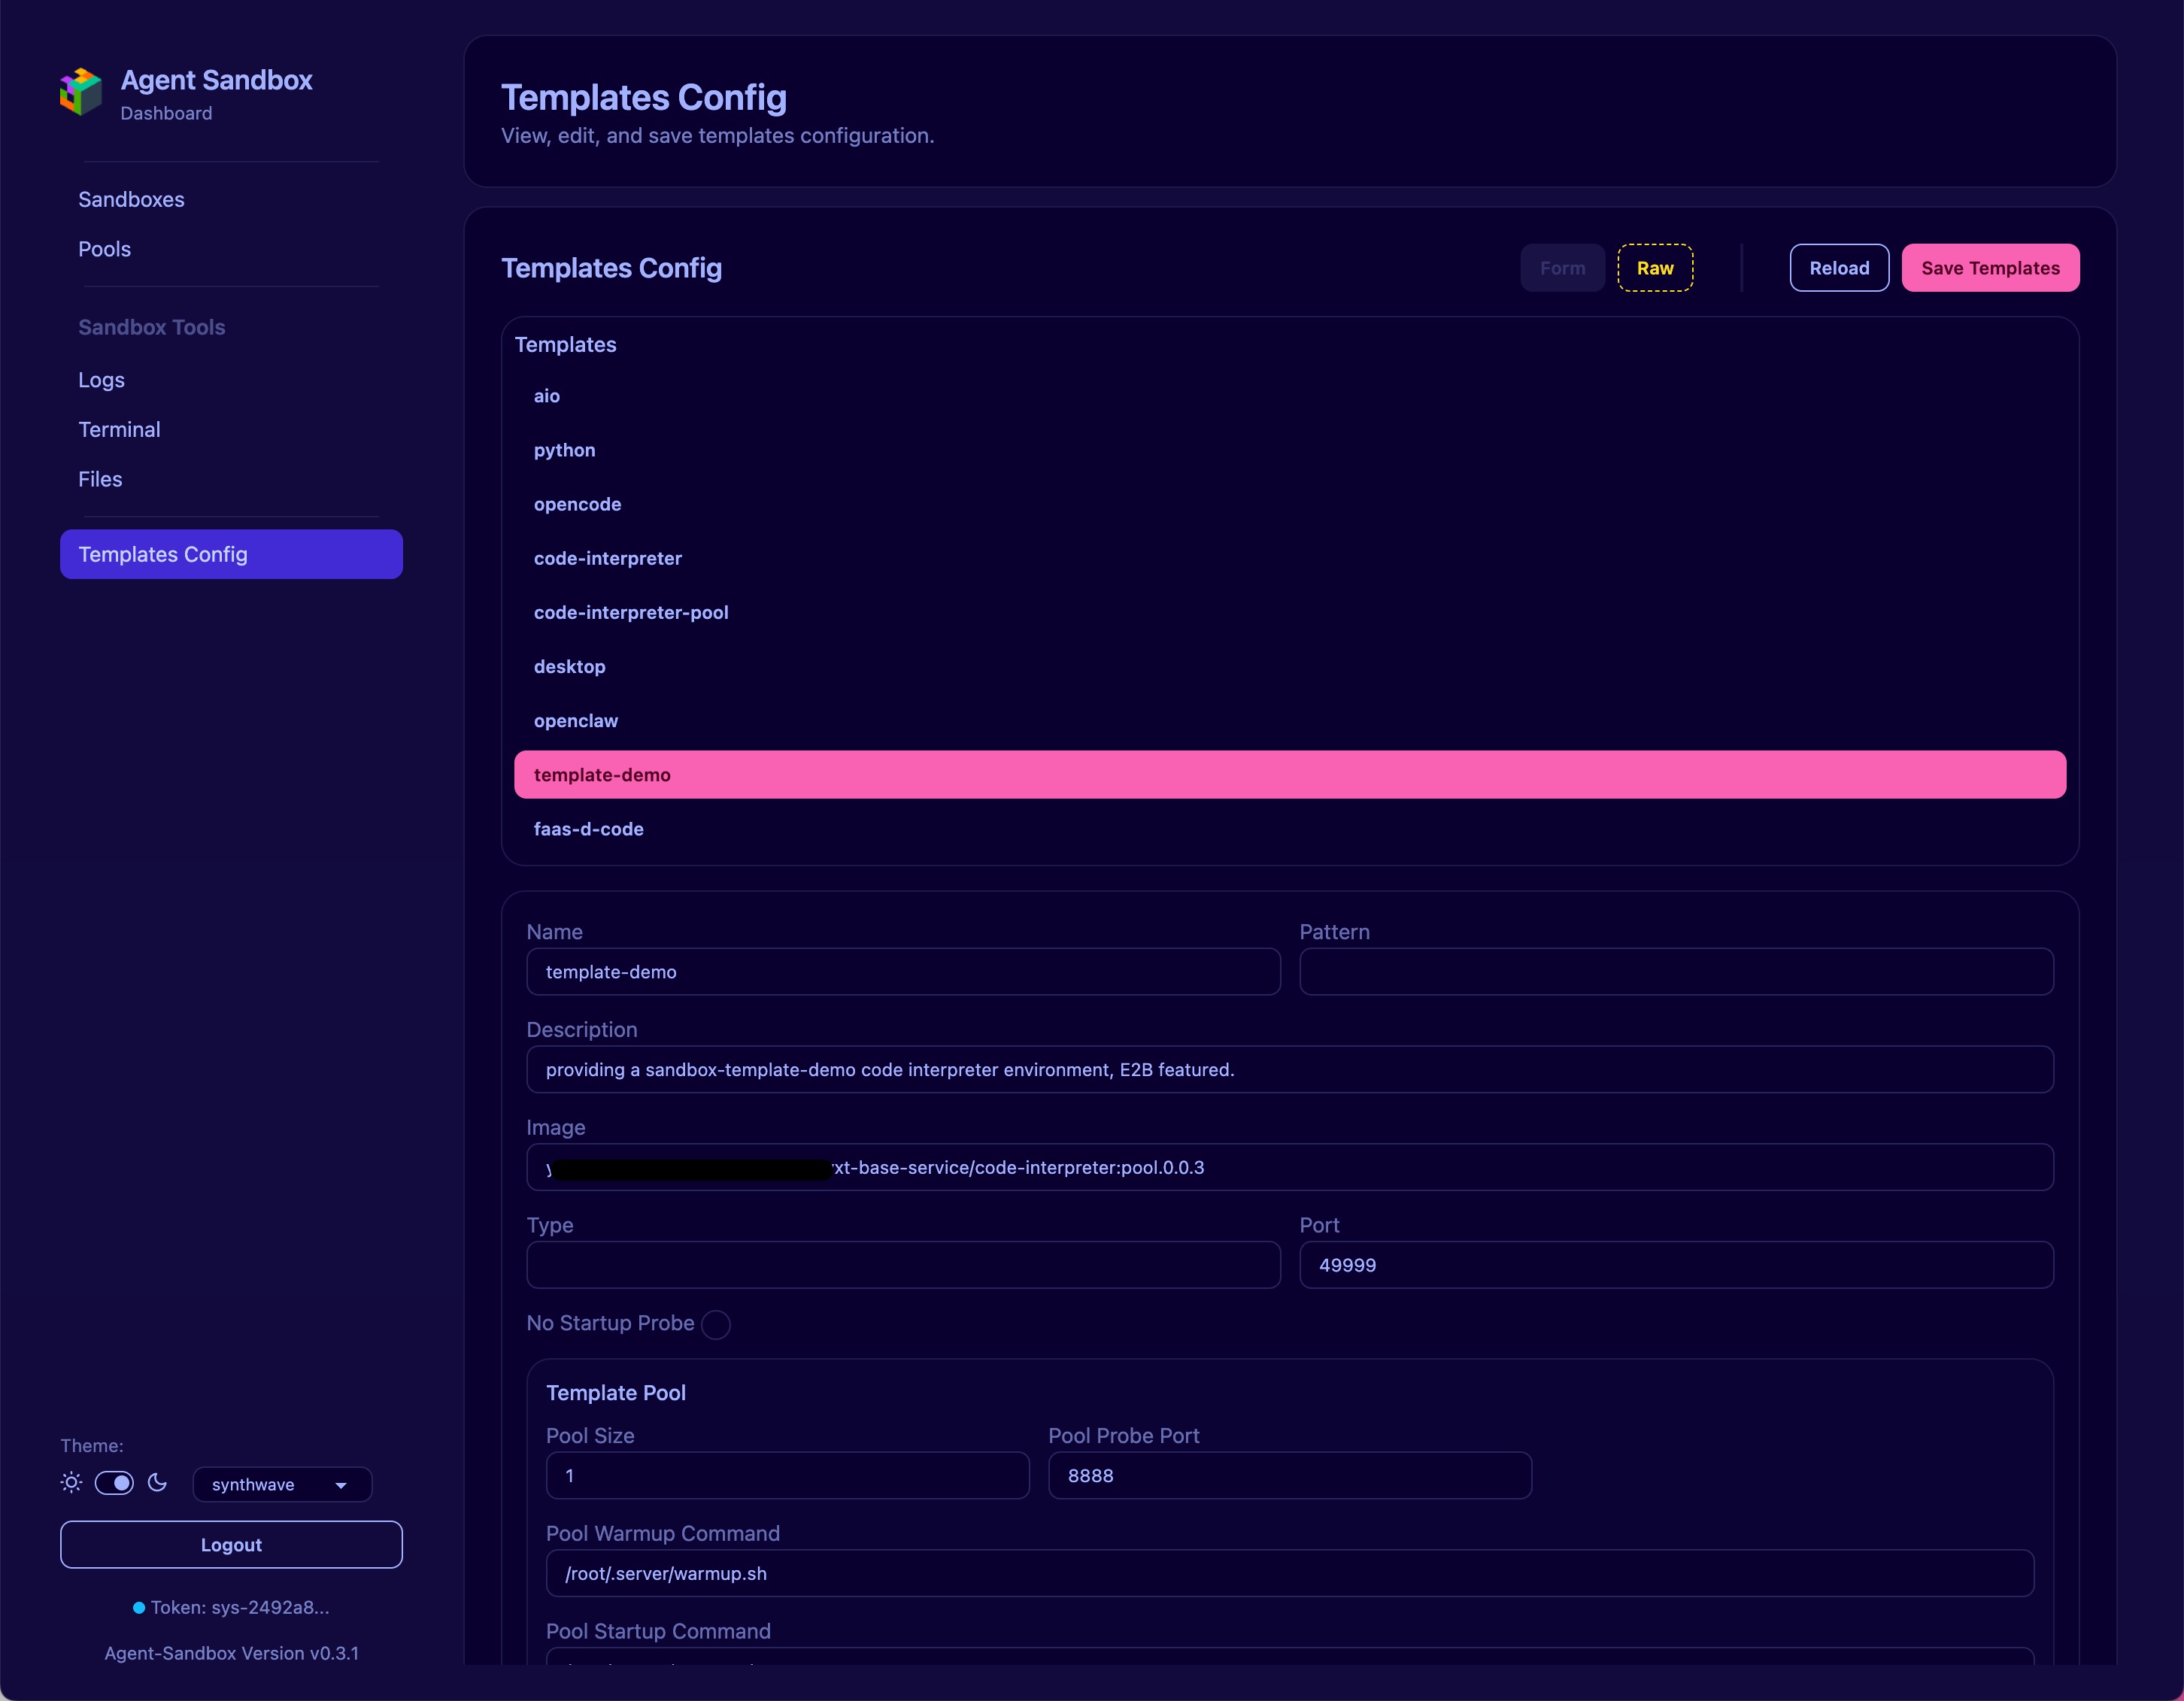2184x1701 pixels.
Task: Click the Logout button
Action: click(231, 1545)
